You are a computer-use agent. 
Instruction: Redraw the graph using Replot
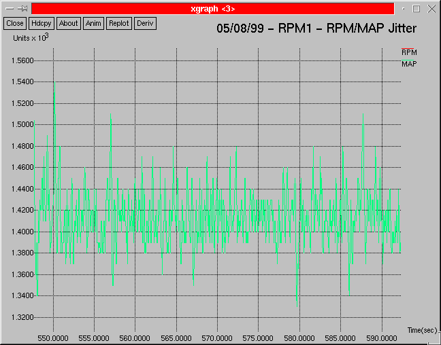coord(119,23)
